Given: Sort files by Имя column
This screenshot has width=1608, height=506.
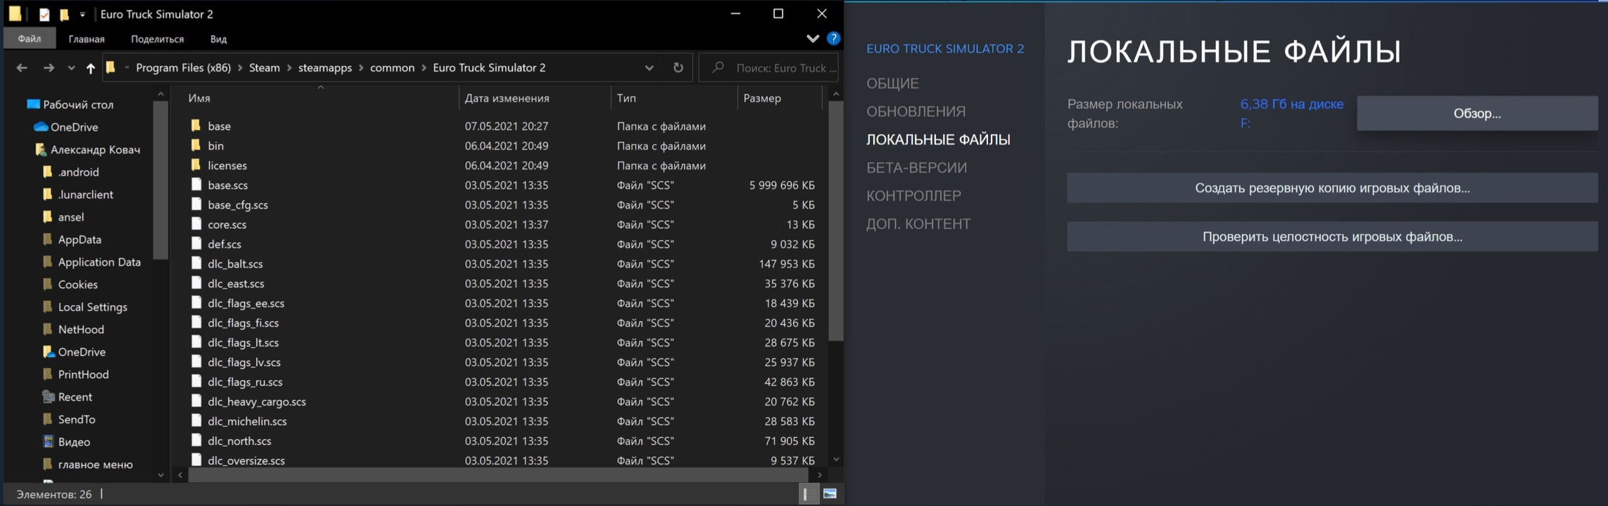Looking at the screenshot, I should (x=199, y=98).
